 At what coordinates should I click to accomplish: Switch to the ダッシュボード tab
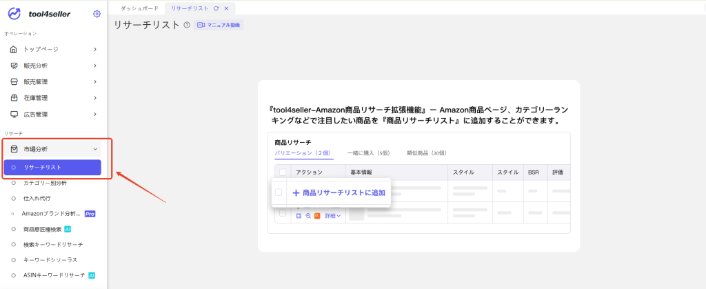coord(139,8)
